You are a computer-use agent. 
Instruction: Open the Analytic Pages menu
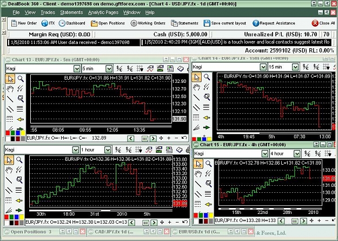point(103,13)
